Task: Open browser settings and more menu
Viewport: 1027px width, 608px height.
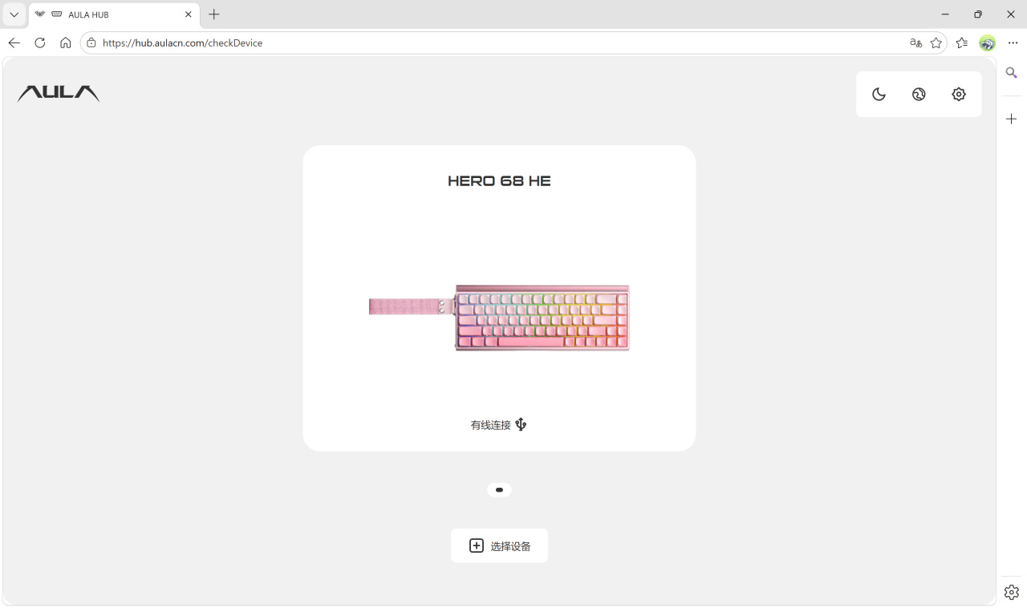Action: coord(1013,43)
